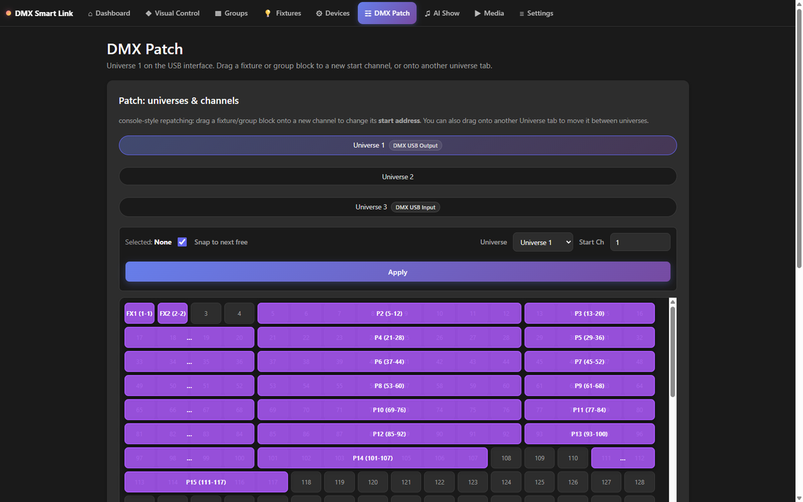Select free channel 125 cell
The width and height of the screenshot is (803, 502).
coord(539,482)
